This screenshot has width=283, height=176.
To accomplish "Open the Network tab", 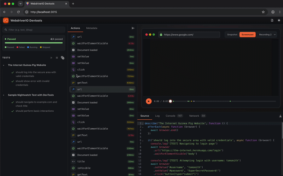I will (x=197, y=116).
